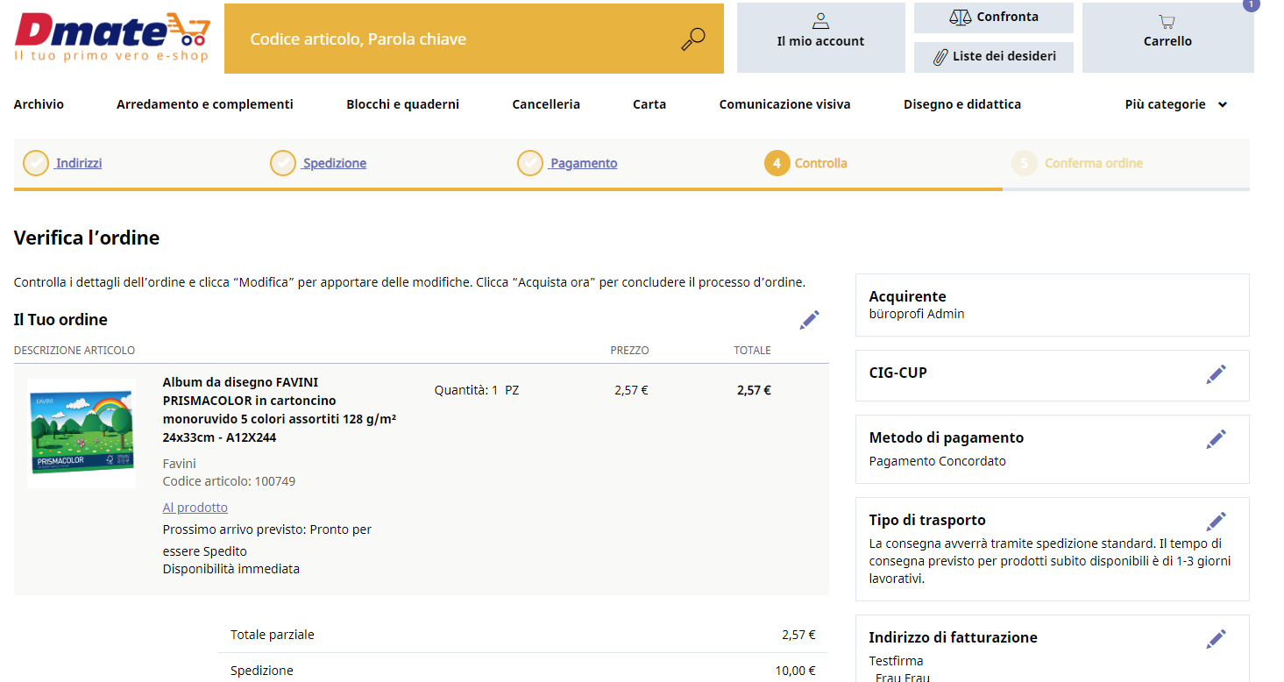This screenshot has height=682, width=1284.
Task: Edit CIG-CUP with pencil icon
Action: coord(1216,374)
